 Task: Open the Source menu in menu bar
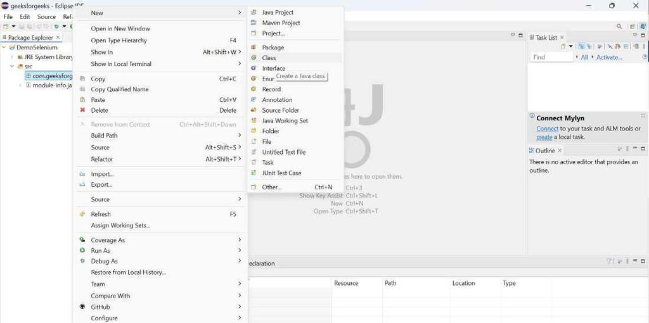46,17
